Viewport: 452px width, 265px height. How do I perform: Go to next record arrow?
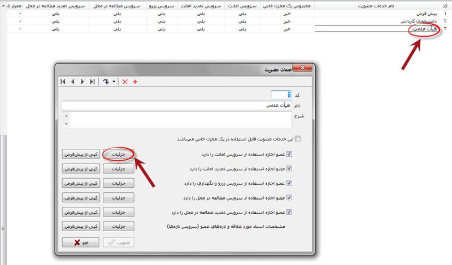[82, 81]
